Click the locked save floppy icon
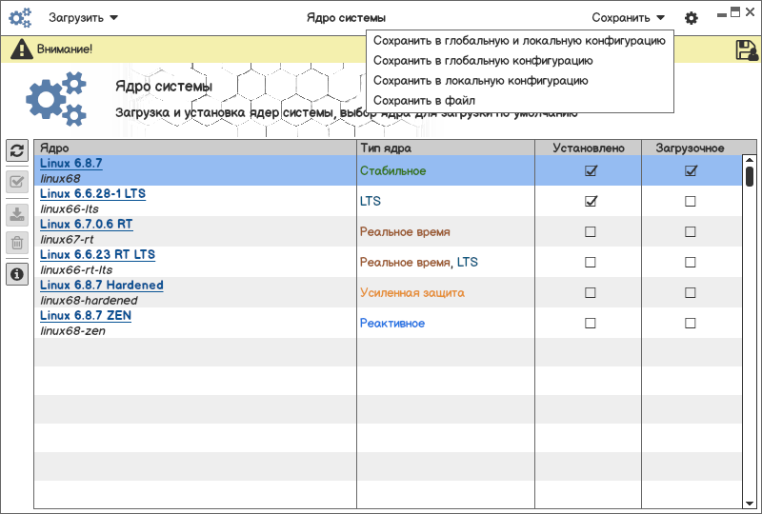 pos(747,50)
